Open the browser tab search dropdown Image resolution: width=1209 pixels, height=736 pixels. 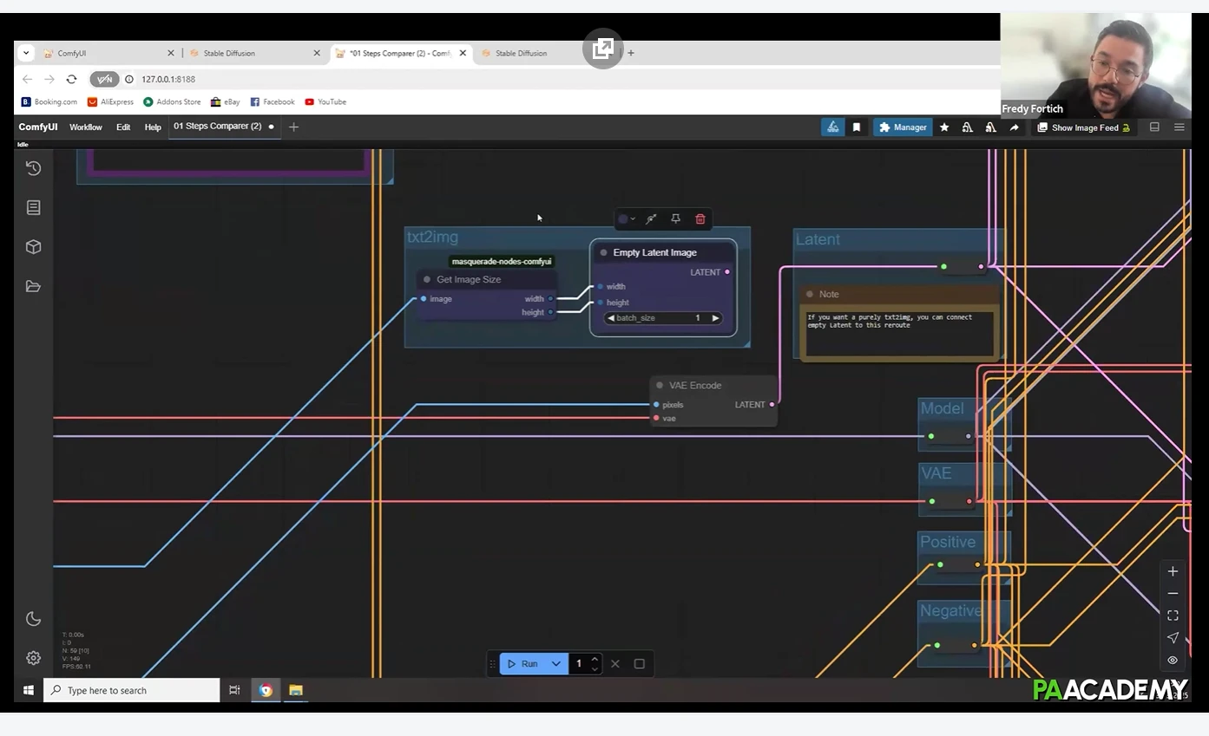pyautogui.click(x=26, y=53)
